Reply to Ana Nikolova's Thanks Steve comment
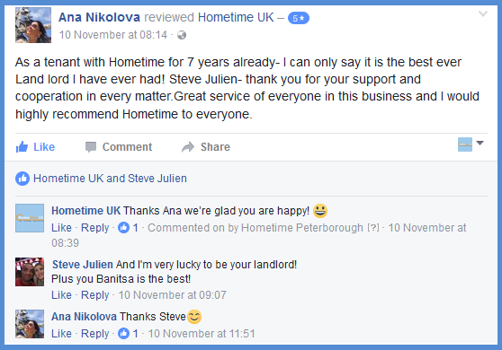This screenshot has height=350, width=502. coord(95,333)
